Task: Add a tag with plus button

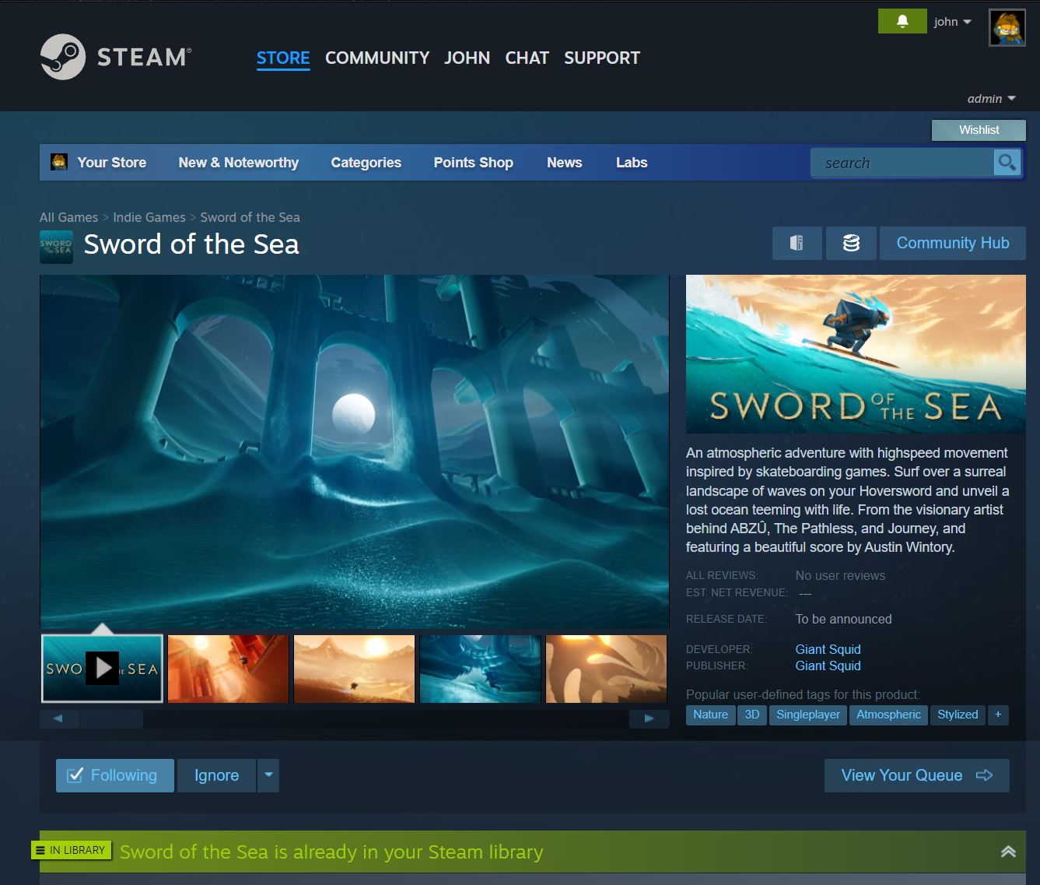Action: pos(998,715)
